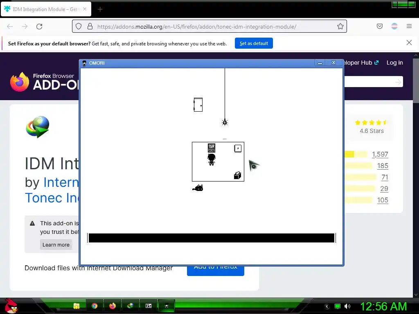Open the 29 two-star reviews link
This screenshot has height=314, width=419.
click(384, 189)
